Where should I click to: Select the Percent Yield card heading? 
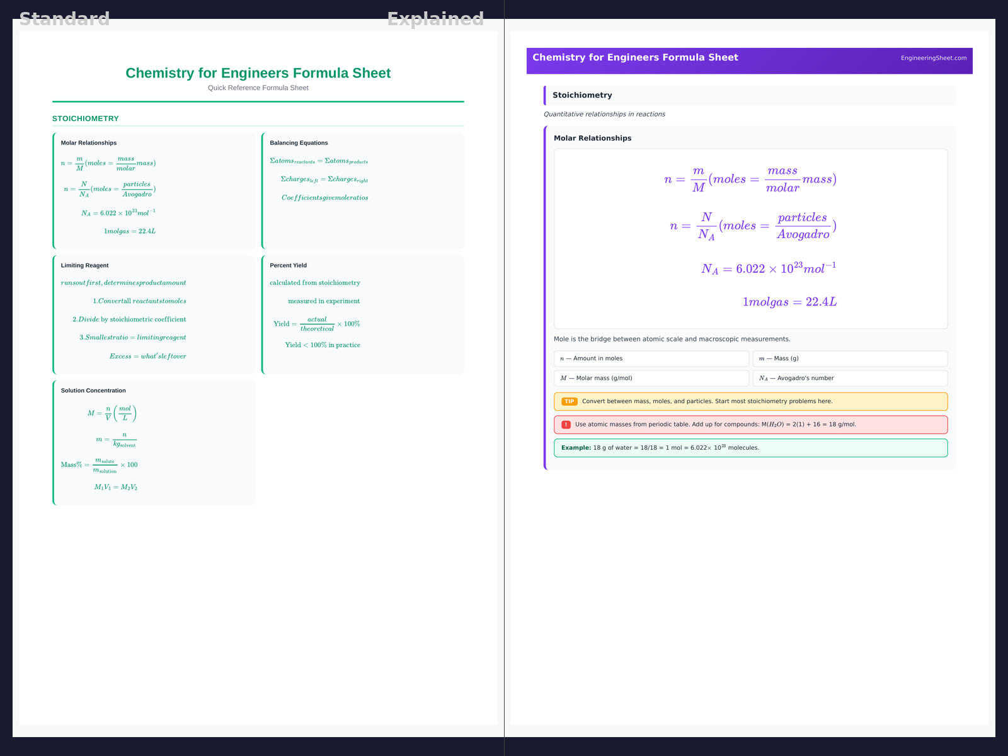coord(288,265)
